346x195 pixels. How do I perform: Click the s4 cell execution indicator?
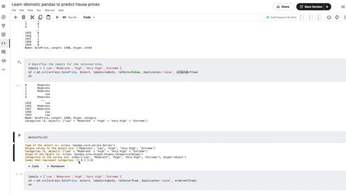(19, 174)
